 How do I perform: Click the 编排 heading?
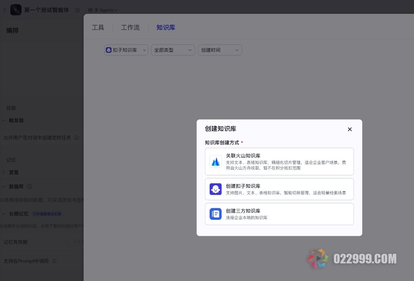coord(12,31)
